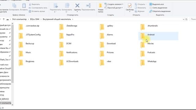Image resolution: width=196 pixels, height=110 pixels.
Task: Expand the Простой доступ dropdown
Action: [114, 8]
